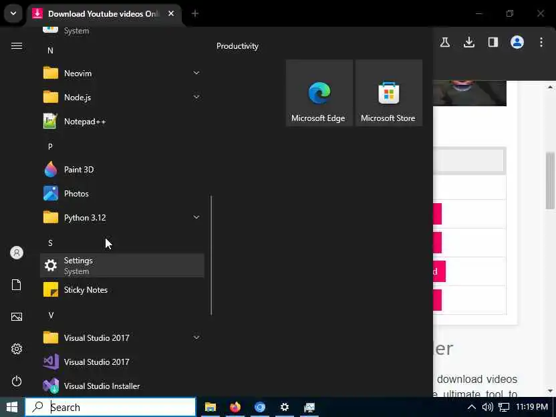Open a new browser tab
The image size is (556, 417).
tap(195, 13)
